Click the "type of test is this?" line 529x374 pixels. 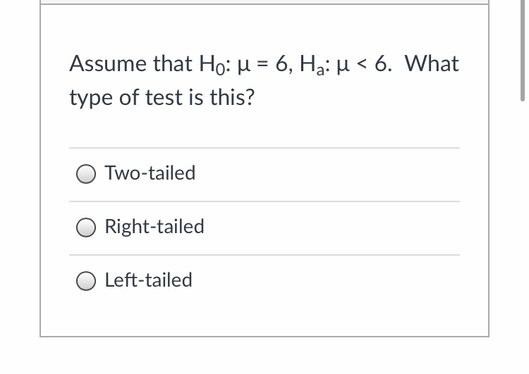[162, 98]
